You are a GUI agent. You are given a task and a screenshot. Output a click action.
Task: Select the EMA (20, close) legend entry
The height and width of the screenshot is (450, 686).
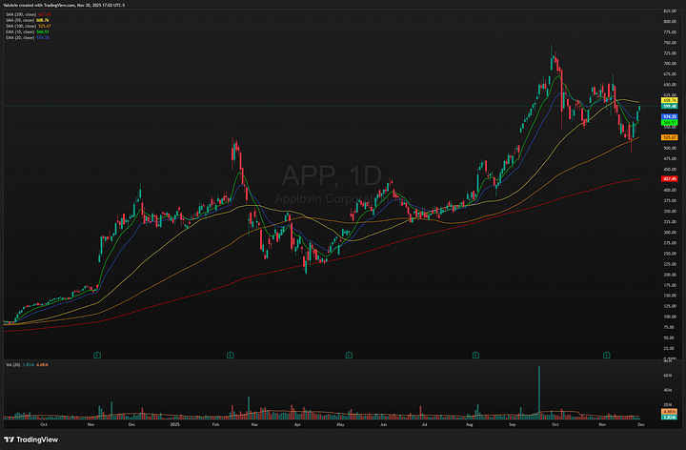(x=27, y=37)
